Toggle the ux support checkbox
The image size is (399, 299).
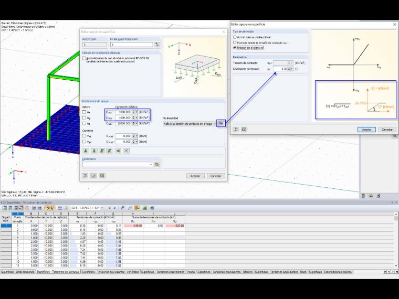tap(84, 112)
